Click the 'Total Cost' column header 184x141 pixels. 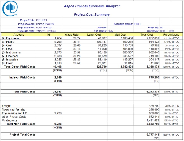[147, 34]
